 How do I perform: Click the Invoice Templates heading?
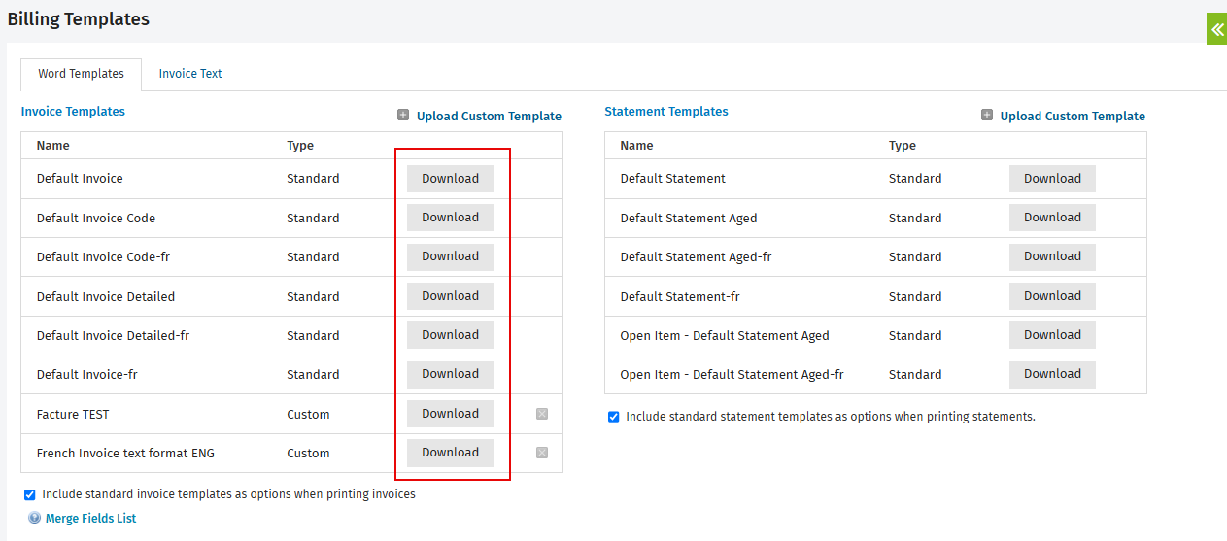click(x=73, y=112)
